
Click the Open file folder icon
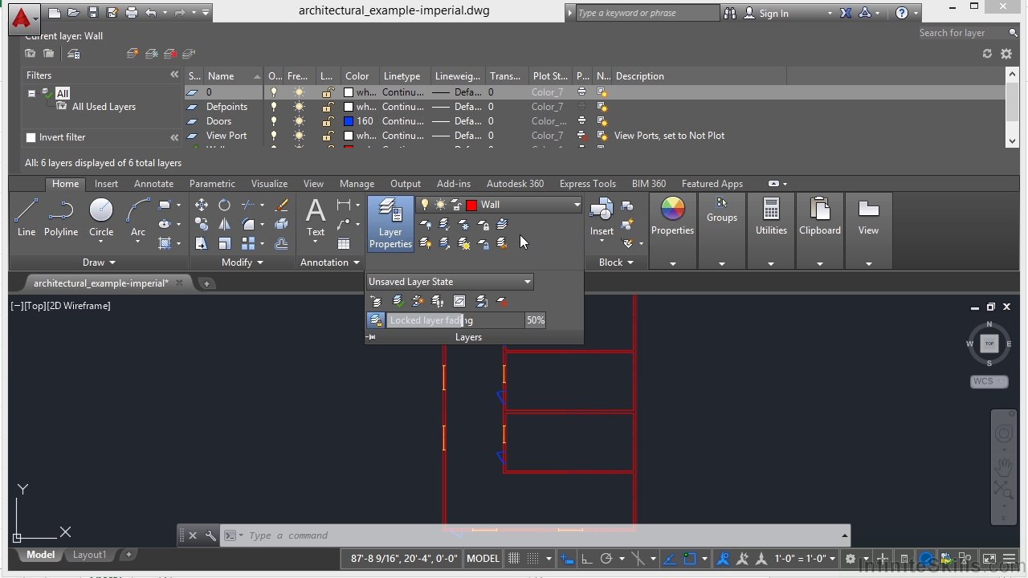click(x=74, y=13)
